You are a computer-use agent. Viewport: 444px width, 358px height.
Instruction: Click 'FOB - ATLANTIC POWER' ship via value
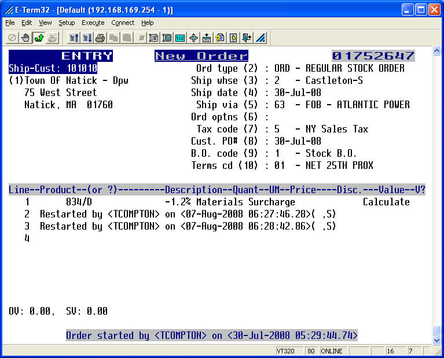pos(358,105)
